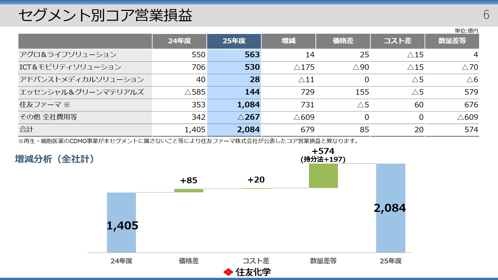This screenshot has width=498, height=280.
Task: Click the value 679
Action: [308, 130]
